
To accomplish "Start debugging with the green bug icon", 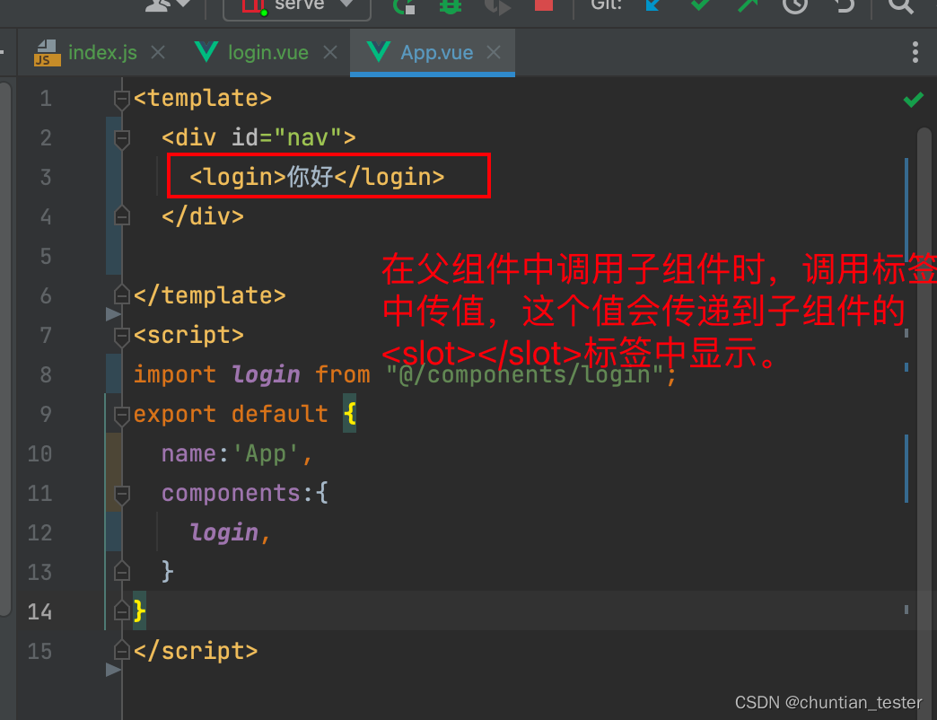I will (x=451, y=6).
